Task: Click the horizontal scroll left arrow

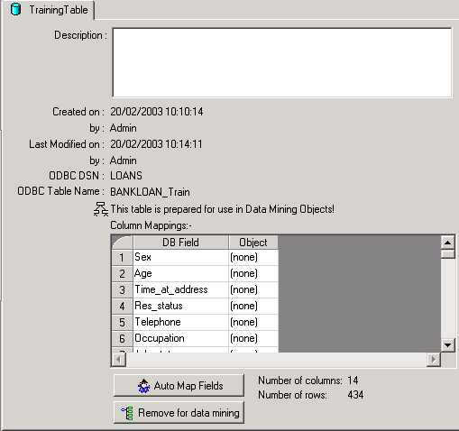Action: [x=119, y=359]
